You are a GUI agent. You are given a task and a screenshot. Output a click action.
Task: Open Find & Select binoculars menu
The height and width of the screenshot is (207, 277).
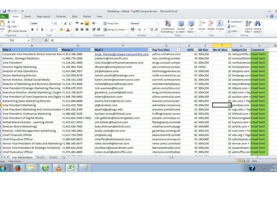[258, 26]
